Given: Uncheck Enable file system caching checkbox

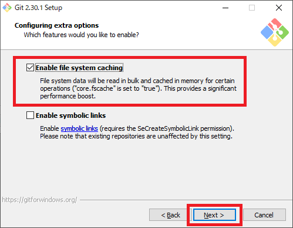Looking at the screenshot, I should [x=30, y=68].
